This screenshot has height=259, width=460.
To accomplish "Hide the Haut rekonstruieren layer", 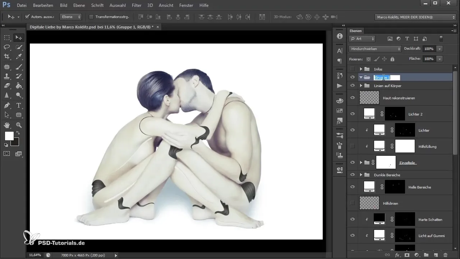I will (x=353, y=97).
